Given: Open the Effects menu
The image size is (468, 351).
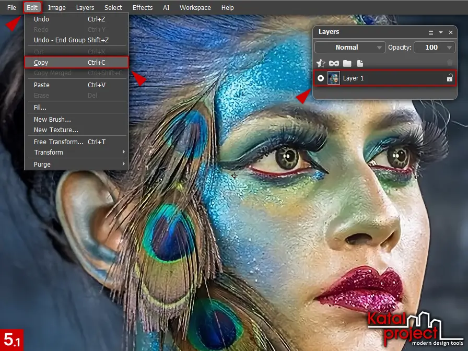Looking at the screenshot, I should [x=143, y=8].
